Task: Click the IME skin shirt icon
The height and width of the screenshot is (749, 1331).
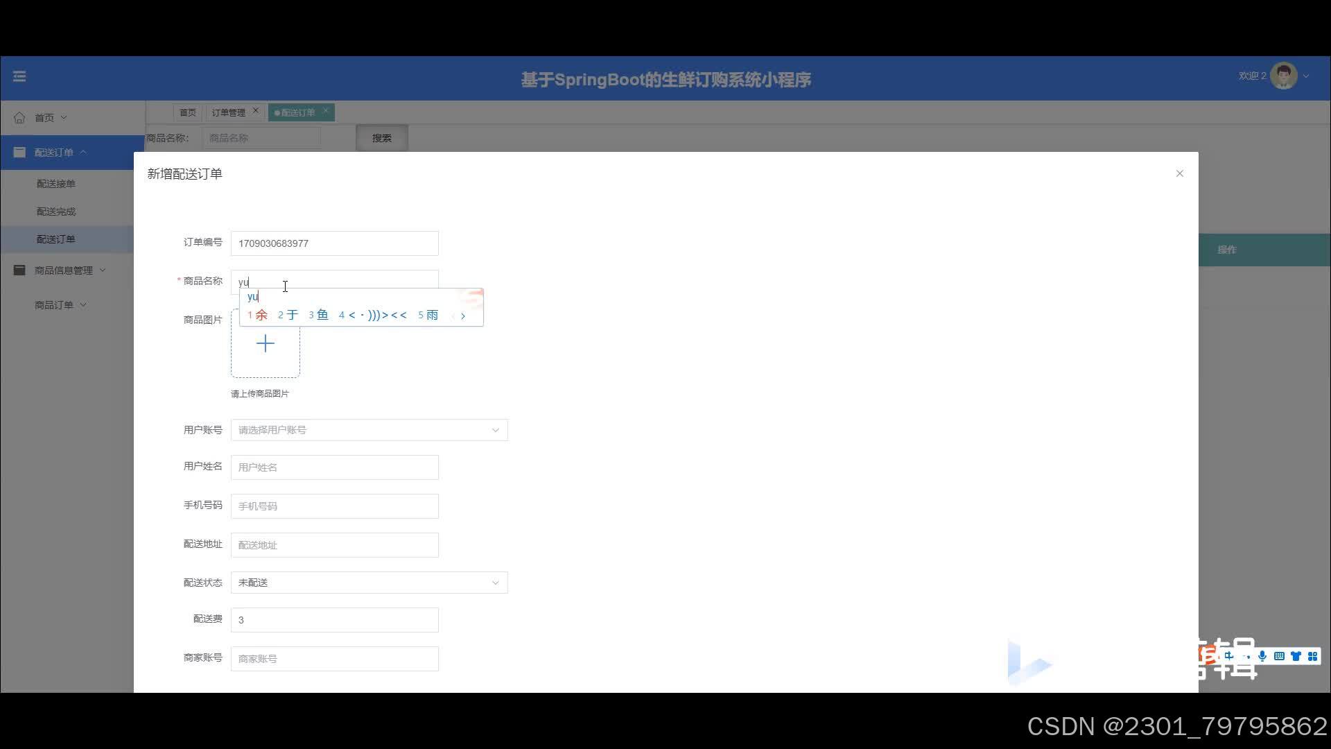Action: pyautogui.click(x=1296, y=656)
